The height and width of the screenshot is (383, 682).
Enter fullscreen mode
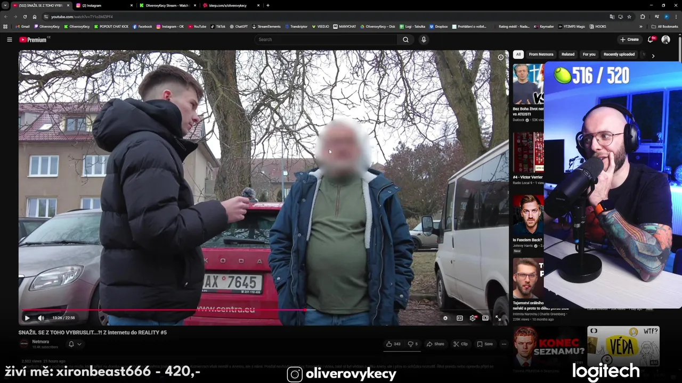498,318
